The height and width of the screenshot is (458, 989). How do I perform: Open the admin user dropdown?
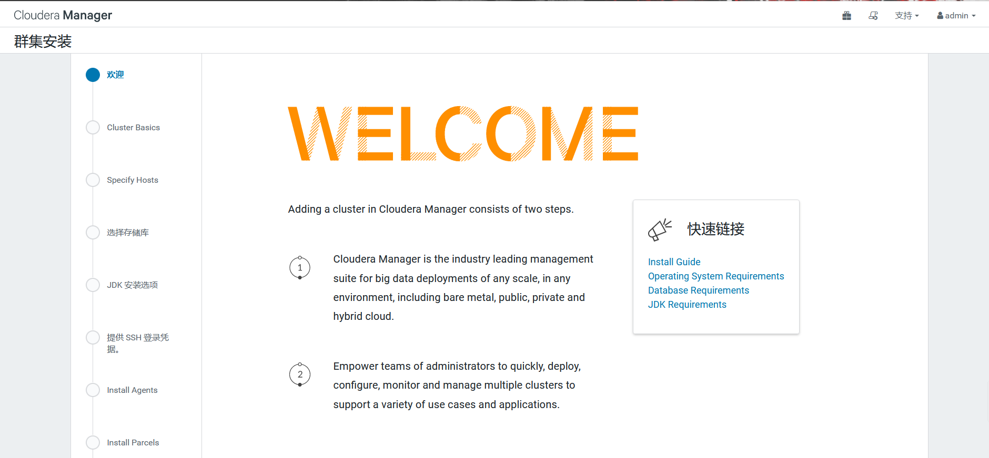[956, 16]
